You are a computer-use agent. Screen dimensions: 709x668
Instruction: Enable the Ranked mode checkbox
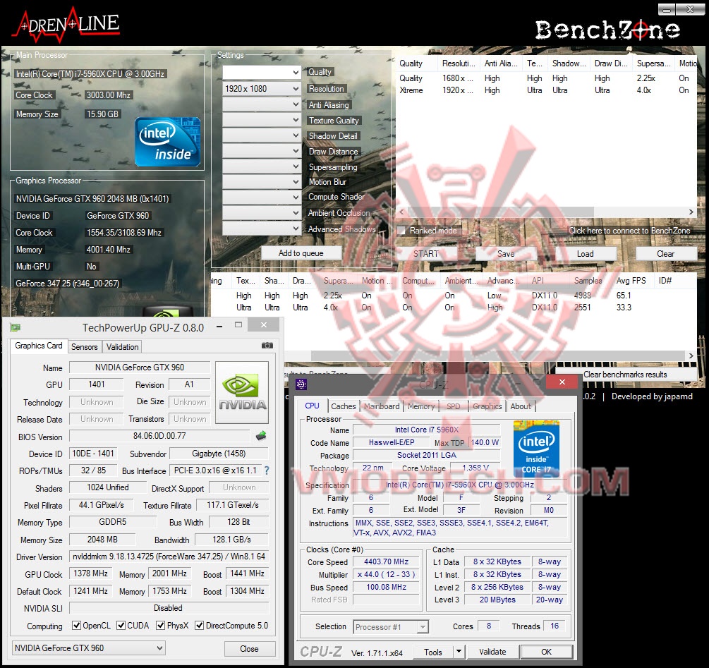[401, 231]
